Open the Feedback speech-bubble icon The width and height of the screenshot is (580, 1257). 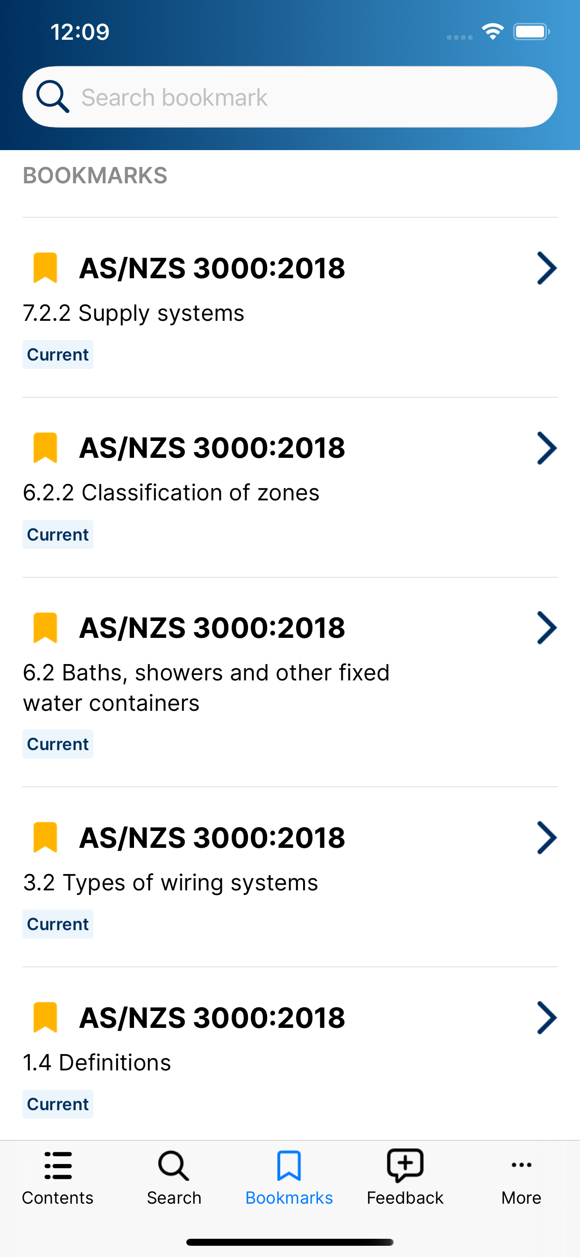click(405, 1165)
